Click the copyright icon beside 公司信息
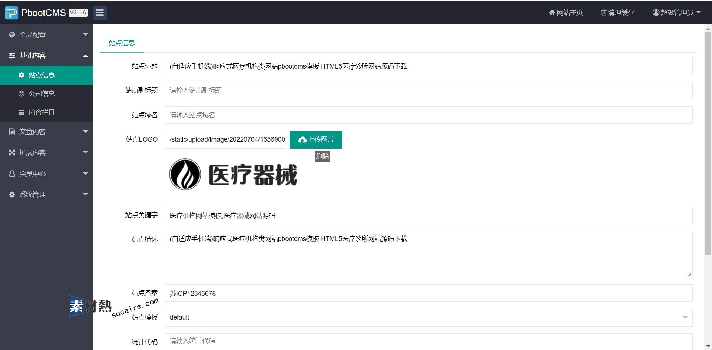 click(22, 94)
